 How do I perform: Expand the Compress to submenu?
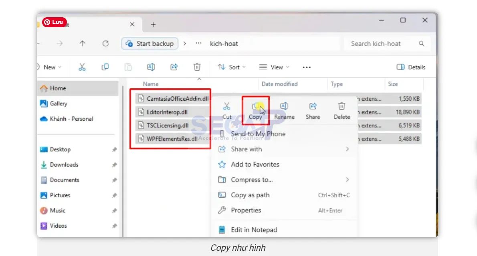coord(251,180)
